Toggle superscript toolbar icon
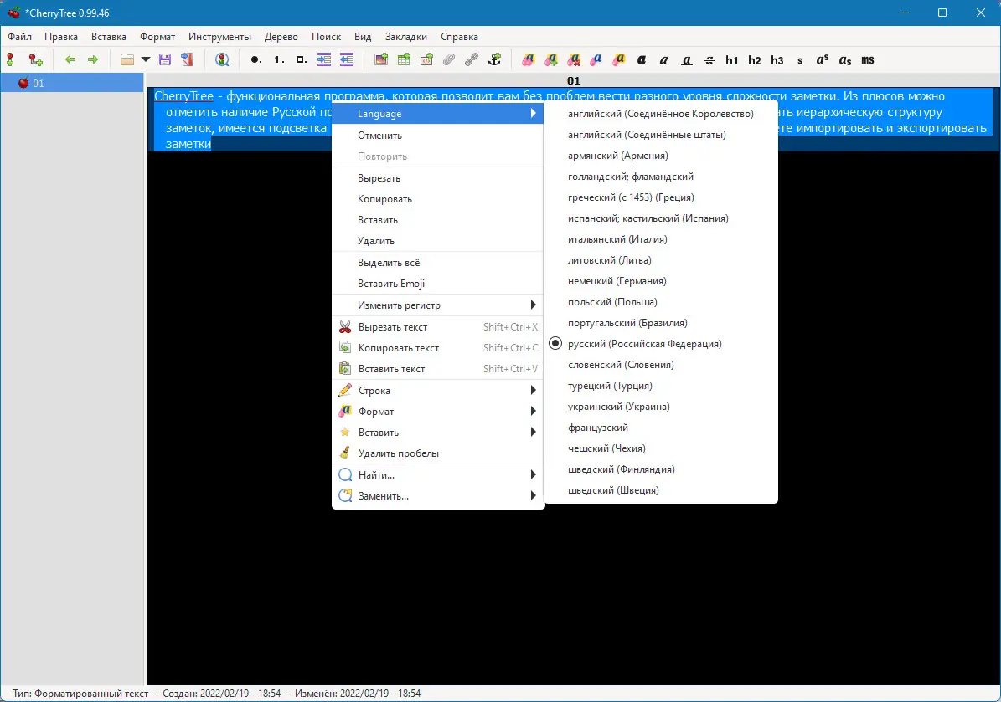 823,60
